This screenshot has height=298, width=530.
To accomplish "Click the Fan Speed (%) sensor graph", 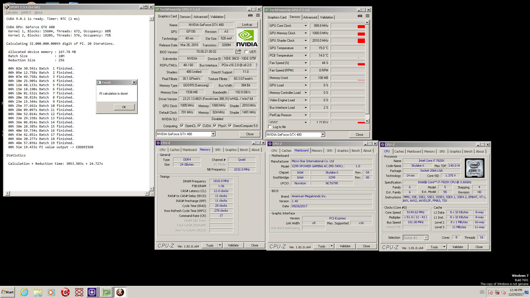I will (x=348, y=63).
